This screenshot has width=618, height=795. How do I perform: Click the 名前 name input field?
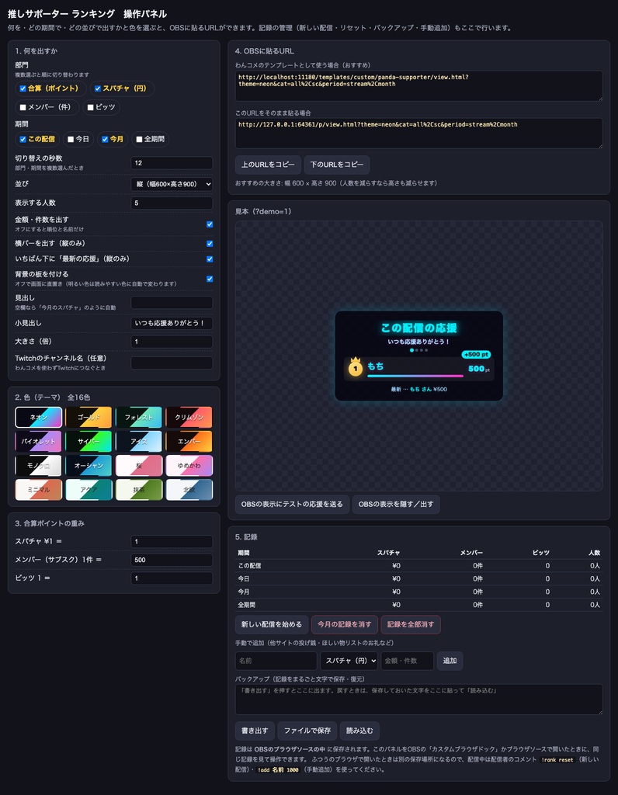coord(276,661)
